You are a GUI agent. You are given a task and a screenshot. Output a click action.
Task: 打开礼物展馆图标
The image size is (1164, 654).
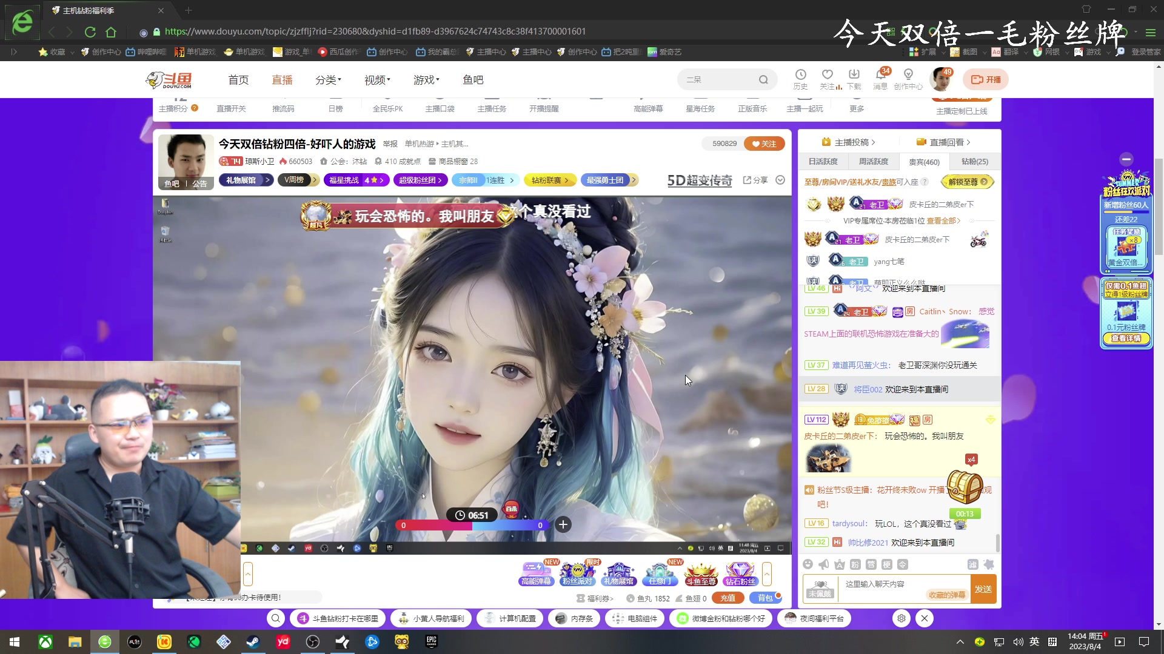coord(618,572)
